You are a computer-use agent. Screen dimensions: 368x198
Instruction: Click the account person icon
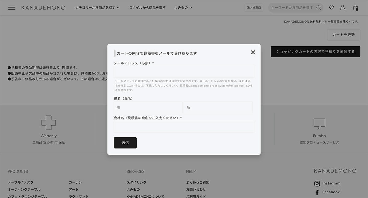(343, 7)
